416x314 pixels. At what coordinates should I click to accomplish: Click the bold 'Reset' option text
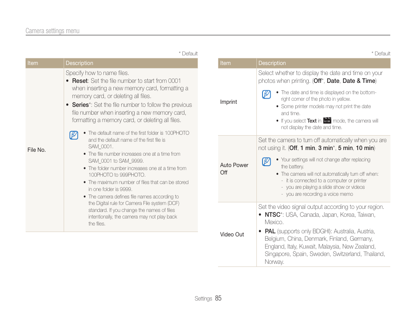[x=80, y=81]
